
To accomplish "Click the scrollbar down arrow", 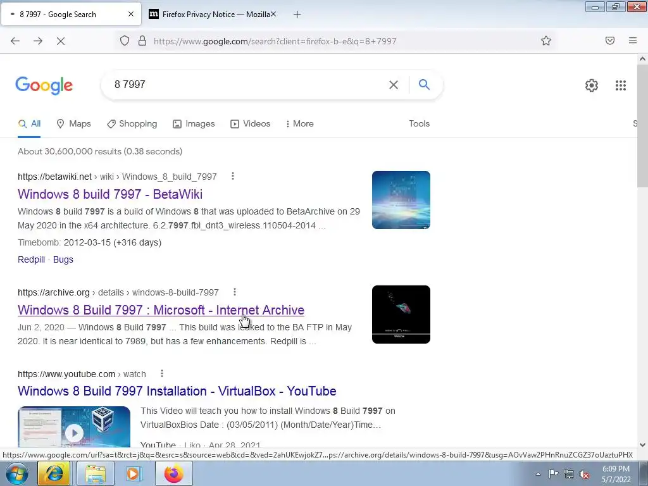I will point(642,445).
